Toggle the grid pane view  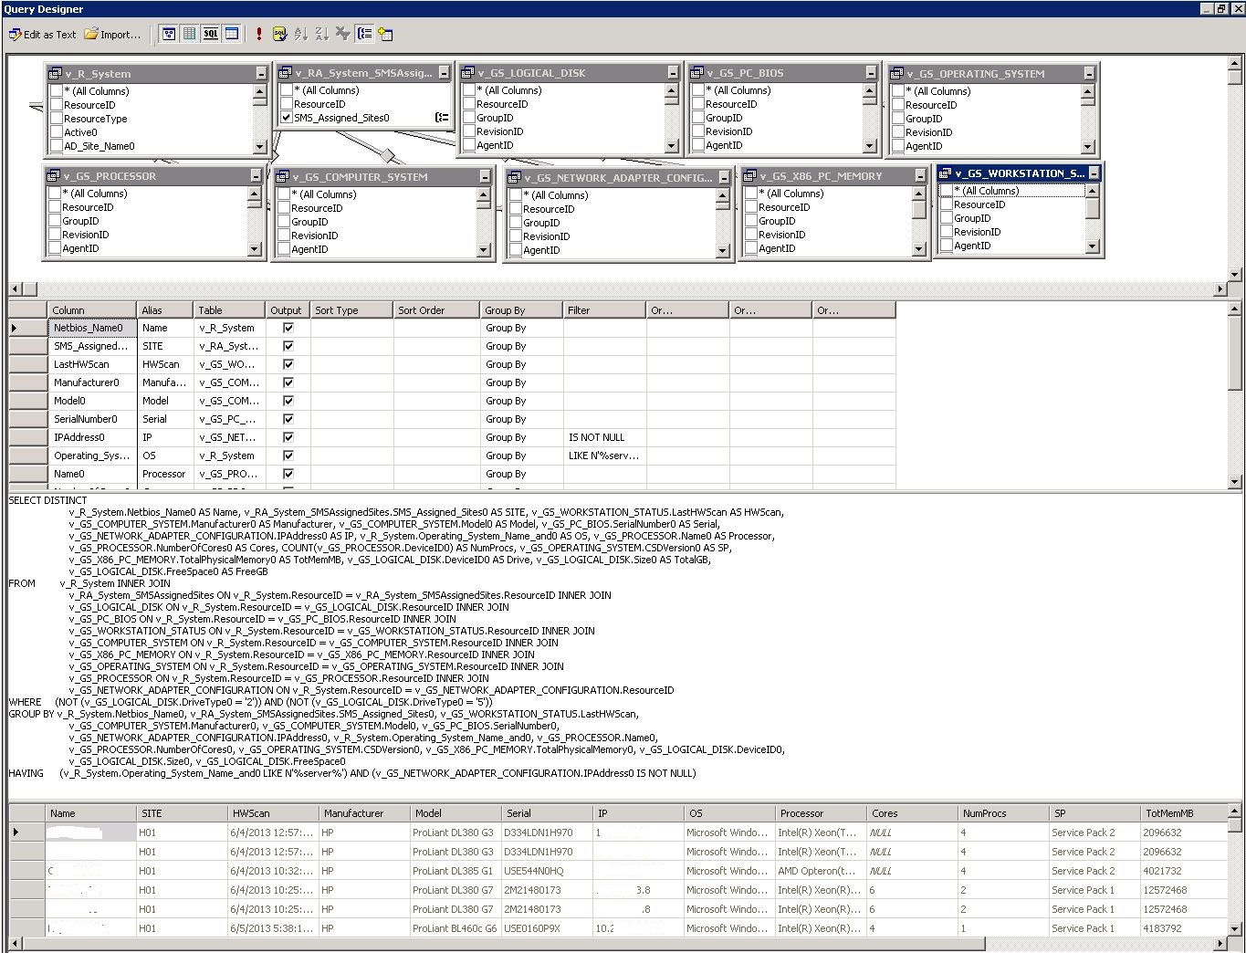[190, 34]
